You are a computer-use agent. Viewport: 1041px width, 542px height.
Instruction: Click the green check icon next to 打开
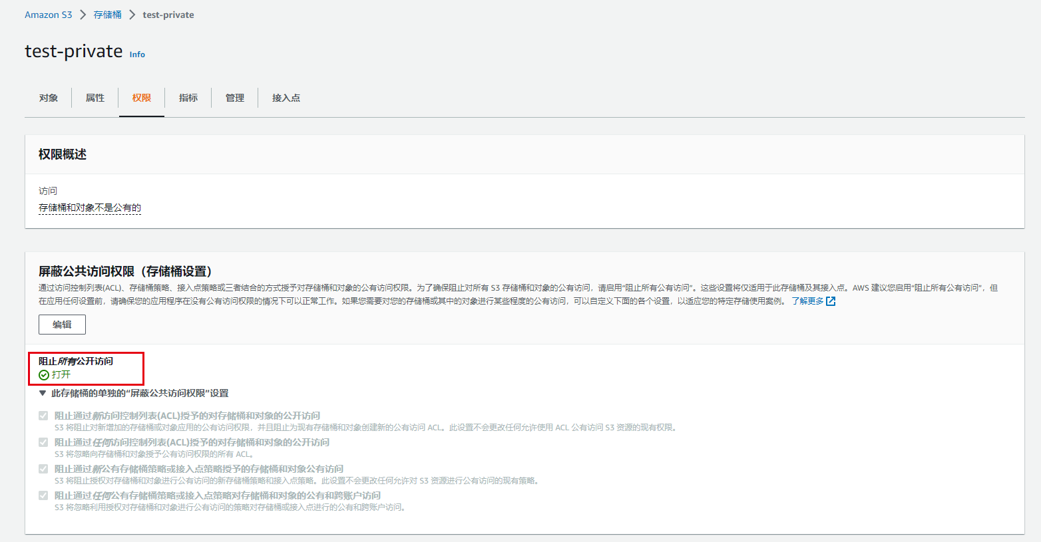click(44, 375)
